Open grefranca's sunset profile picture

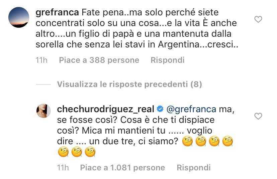point(18,17)
